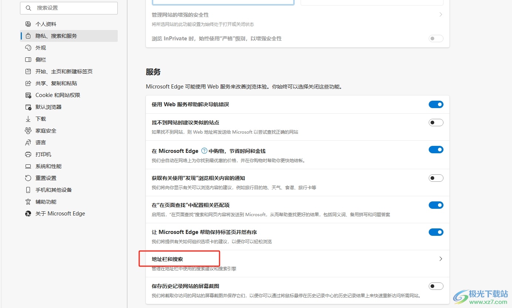Screen dimensions: 512x308
Task: Open 开始、主页和新建标签页 settings
Action: click(x=69, y=71)
